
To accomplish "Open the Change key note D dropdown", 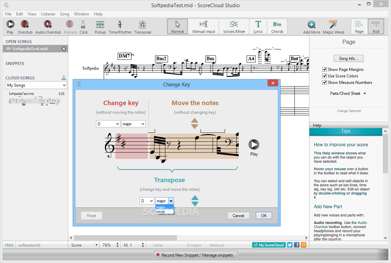I will 108,124.
